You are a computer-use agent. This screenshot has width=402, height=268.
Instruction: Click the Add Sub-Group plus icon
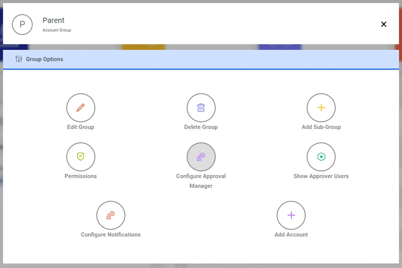click(x=321, y=108)
